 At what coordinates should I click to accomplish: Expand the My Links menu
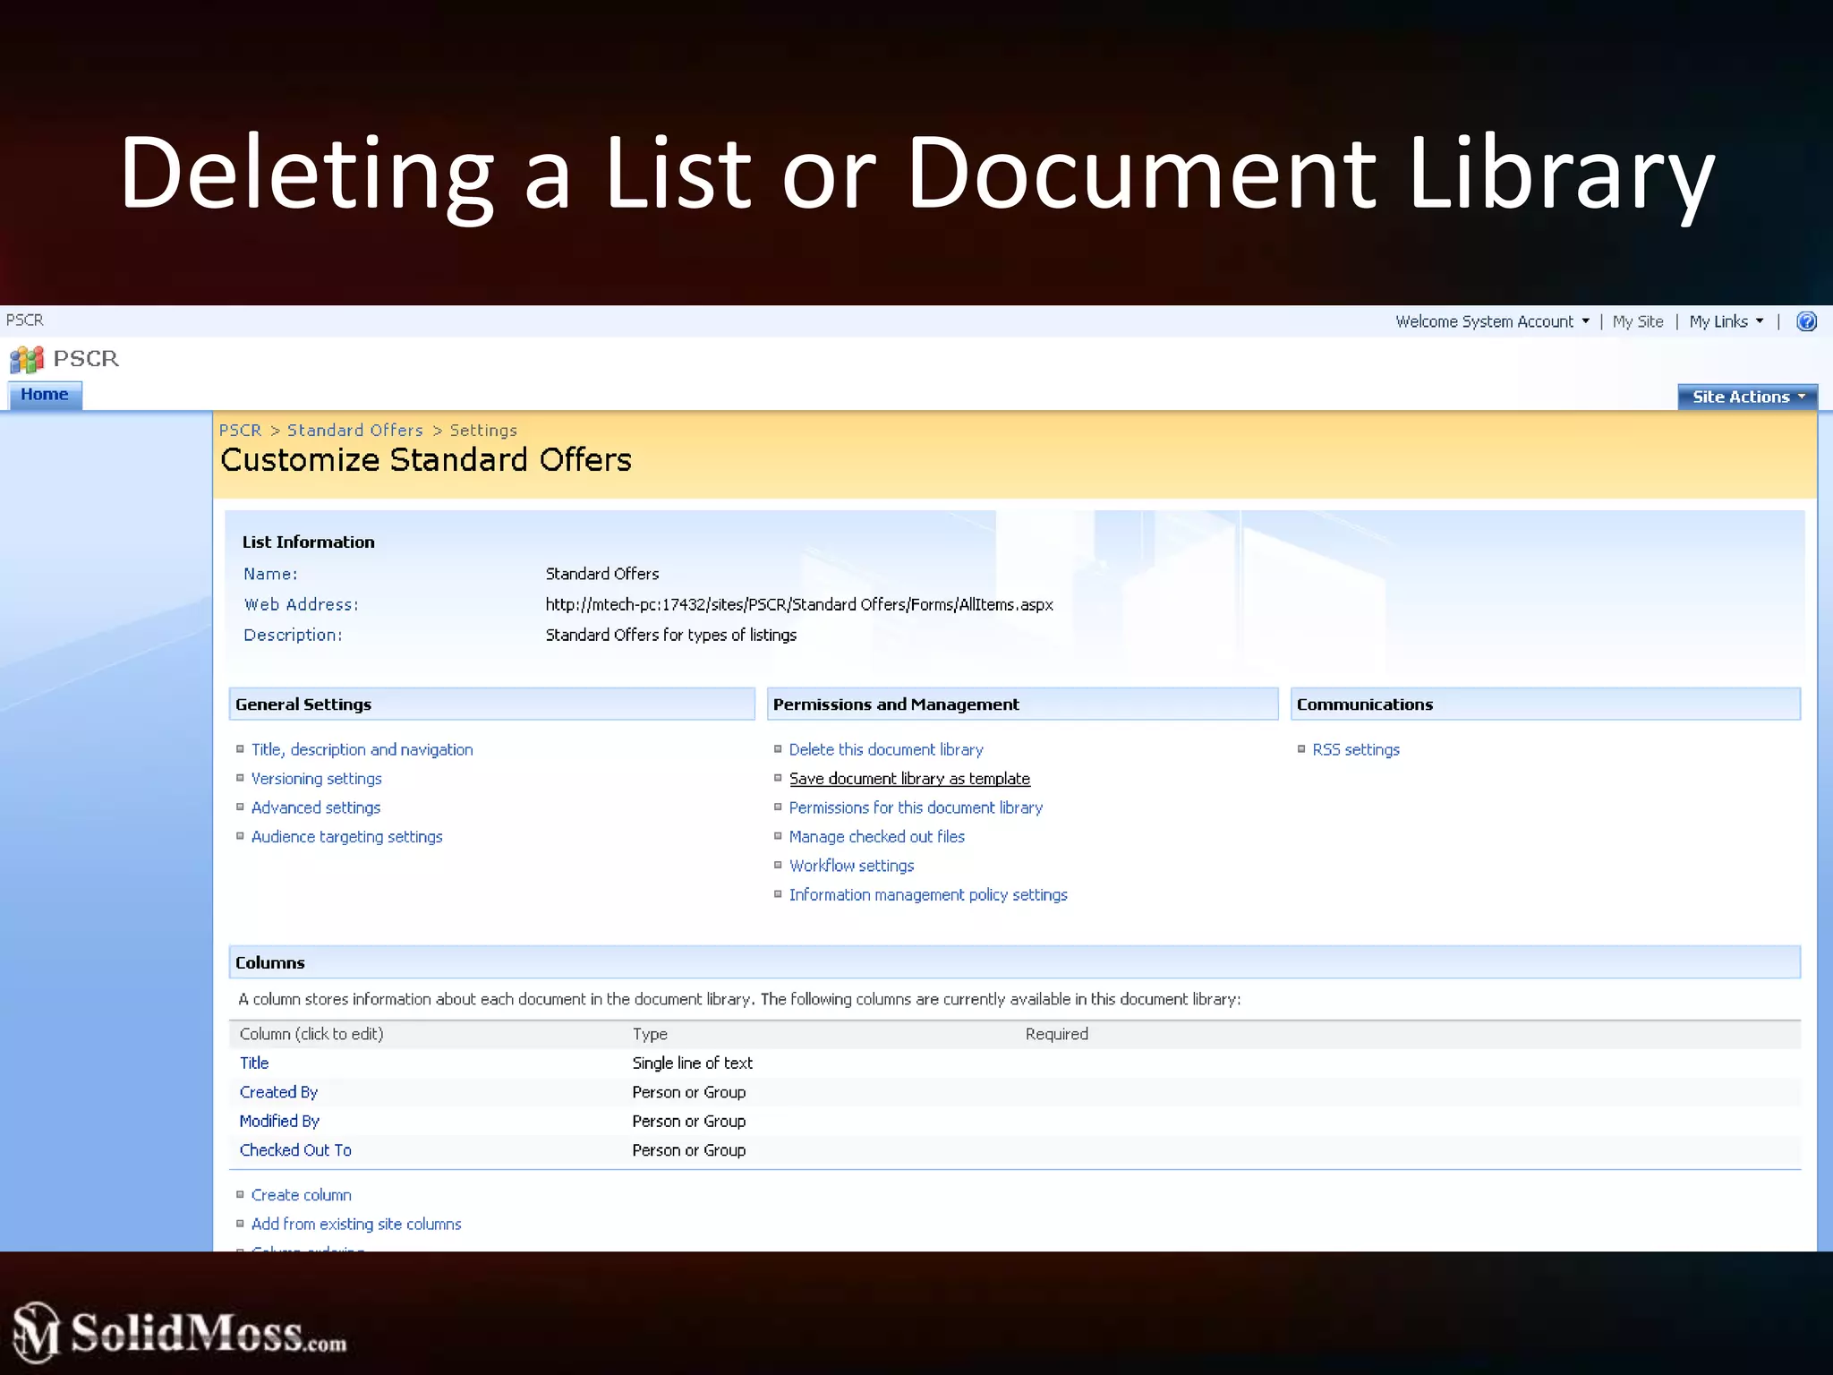[1726, 321]
